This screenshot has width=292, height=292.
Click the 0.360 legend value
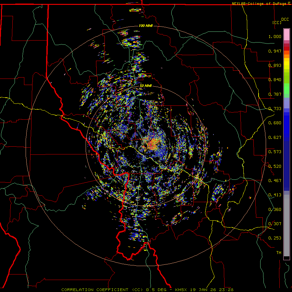[x=275, y=209]
